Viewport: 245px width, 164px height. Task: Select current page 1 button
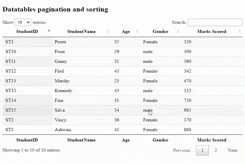[x=202, y=150]
